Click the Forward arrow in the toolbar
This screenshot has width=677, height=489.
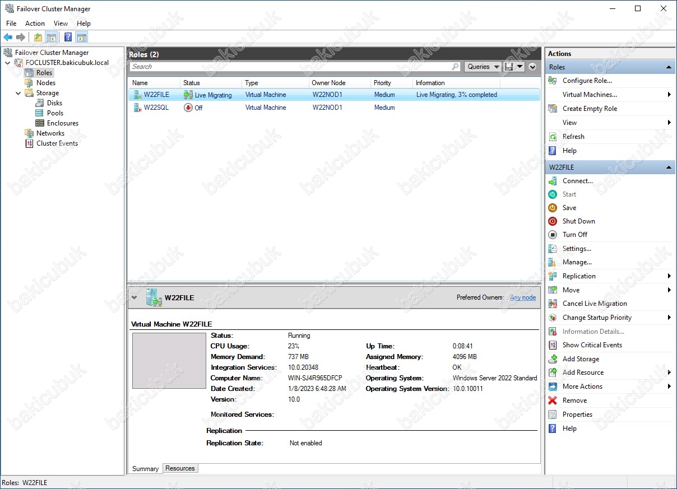(21, 38)
